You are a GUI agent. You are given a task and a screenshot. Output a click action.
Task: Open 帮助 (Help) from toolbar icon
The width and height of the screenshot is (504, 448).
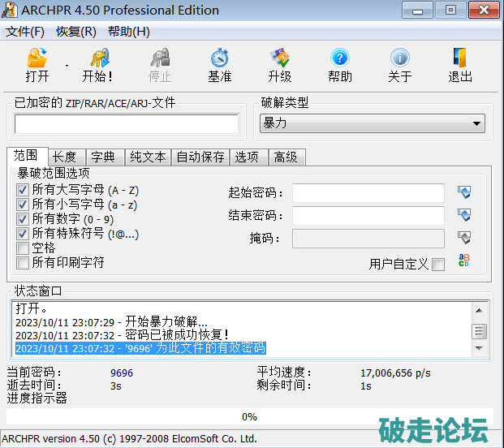[x=340, y=59]
